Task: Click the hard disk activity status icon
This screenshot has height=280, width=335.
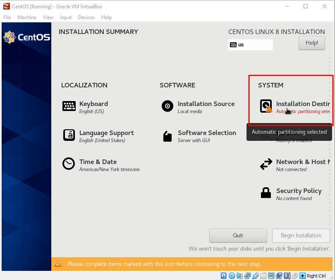Action: point(223,276)
